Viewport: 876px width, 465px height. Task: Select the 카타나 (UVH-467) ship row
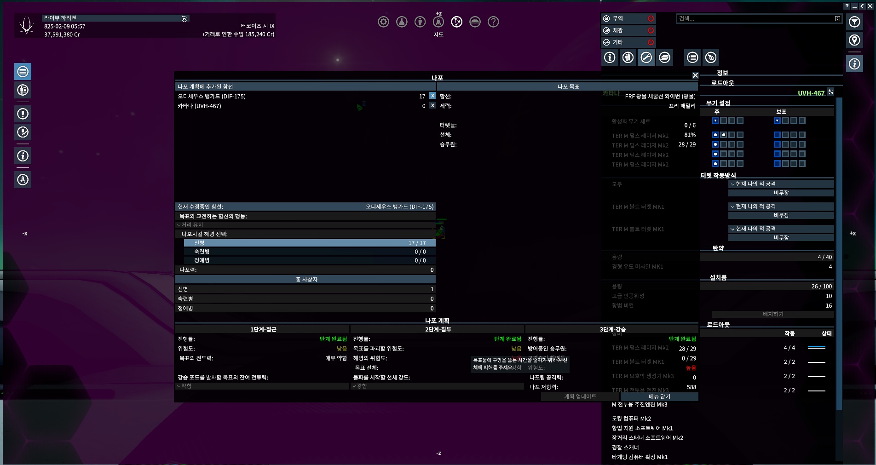click(302, 106)
